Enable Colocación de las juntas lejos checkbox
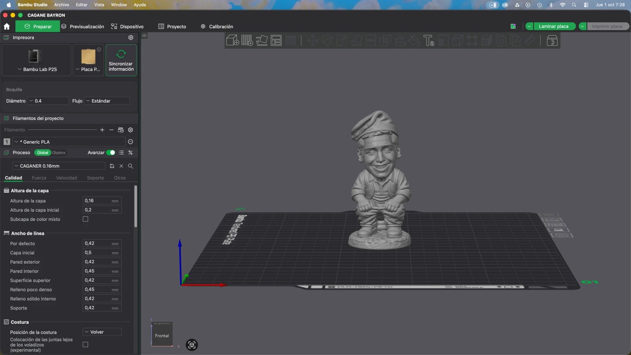 (85, 345)
